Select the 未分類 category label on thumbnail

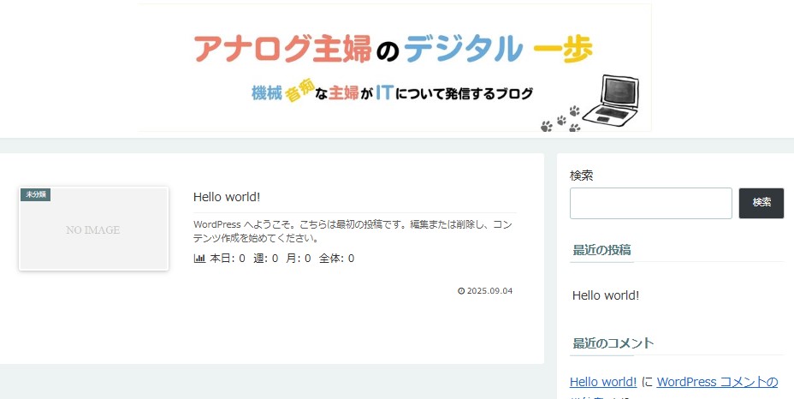pos(35,194)
